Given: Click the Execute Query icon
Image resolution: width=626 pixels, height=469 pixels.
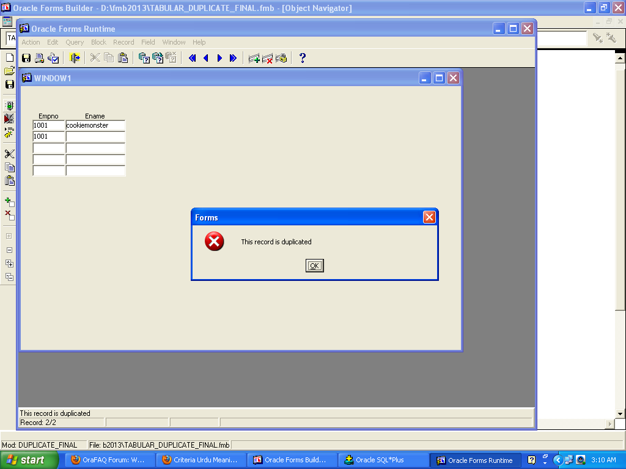Looking at the screenshot, I should (x=158, y=58).
